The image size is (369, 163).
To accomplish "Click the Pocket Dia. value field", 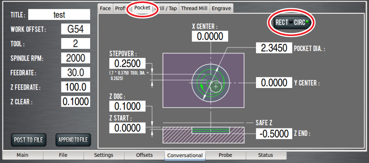I will tap(274, 48).
